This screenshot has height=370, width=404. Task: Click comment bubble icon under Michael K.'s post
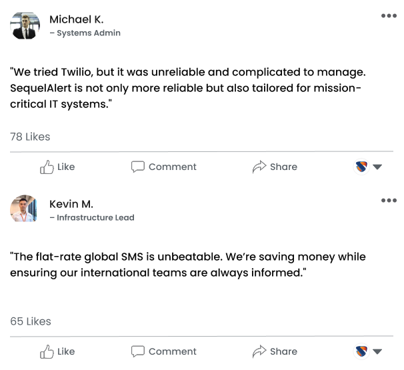pyautogui.click(x=138, y=167)
